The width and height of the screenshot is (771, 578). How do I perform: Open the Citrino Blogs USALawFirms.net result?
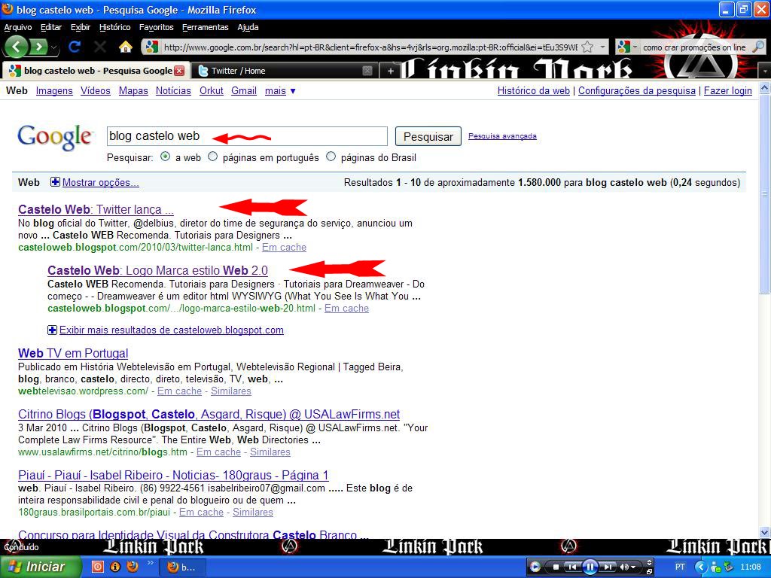point(209,415)
